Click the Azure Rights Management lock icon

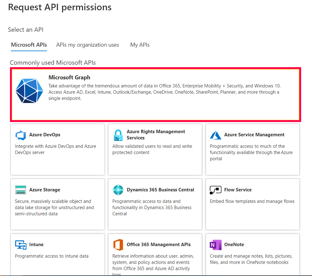click(x=118, y=135)
